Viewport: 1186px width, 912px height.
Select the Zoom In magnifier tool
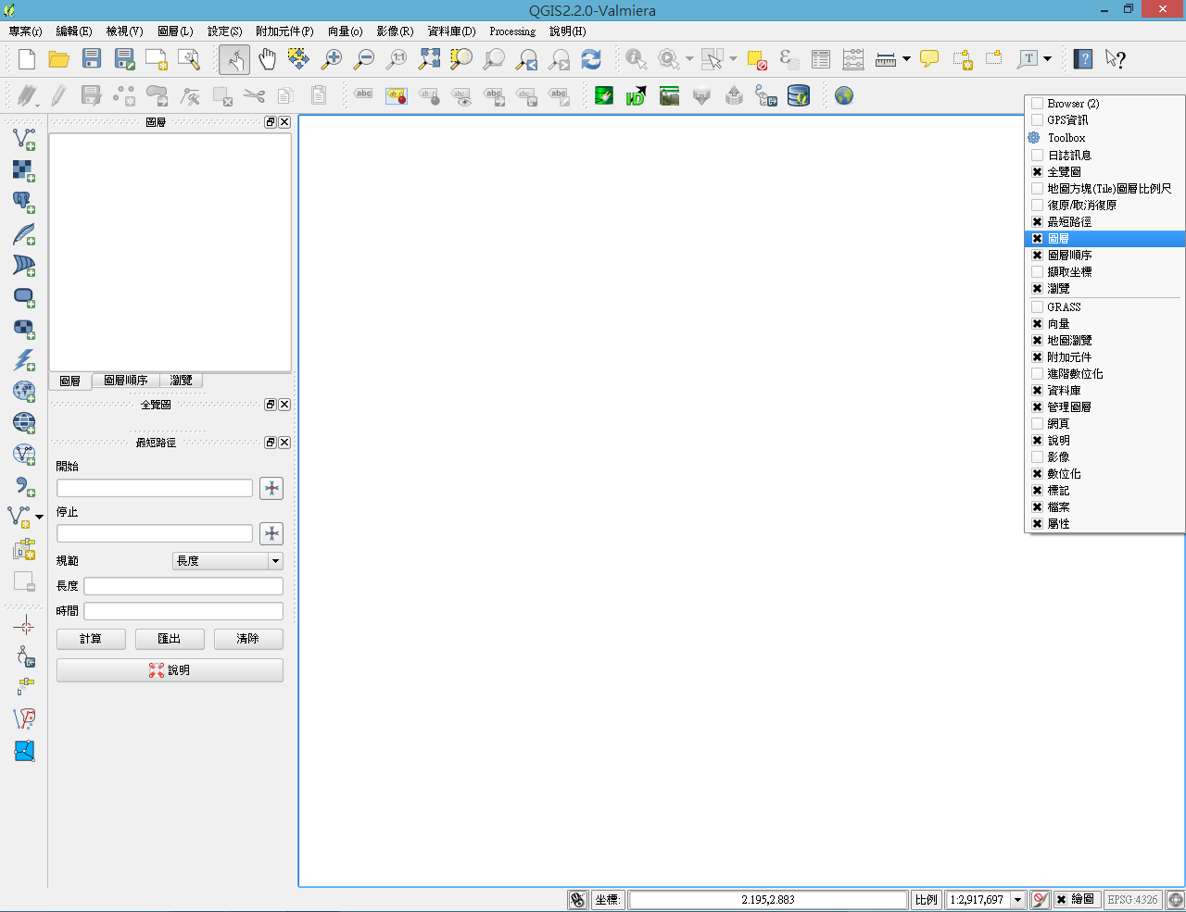point(331,59)
